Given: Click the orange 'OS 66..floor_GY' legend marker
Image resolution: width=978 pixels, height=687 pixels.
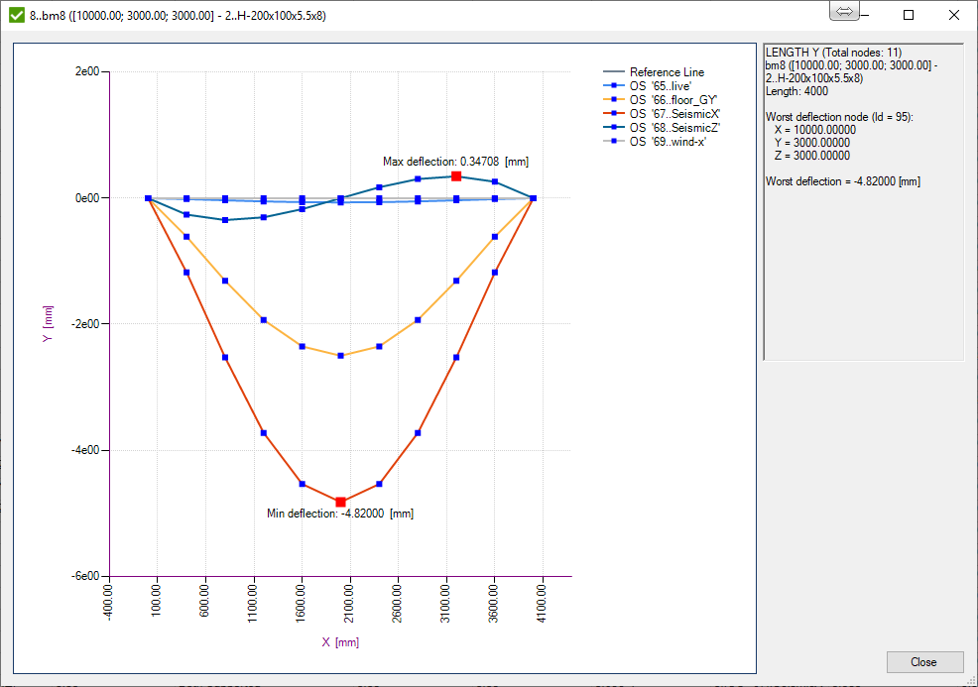Looking at the screenshot, I should [x=616, y=99].
